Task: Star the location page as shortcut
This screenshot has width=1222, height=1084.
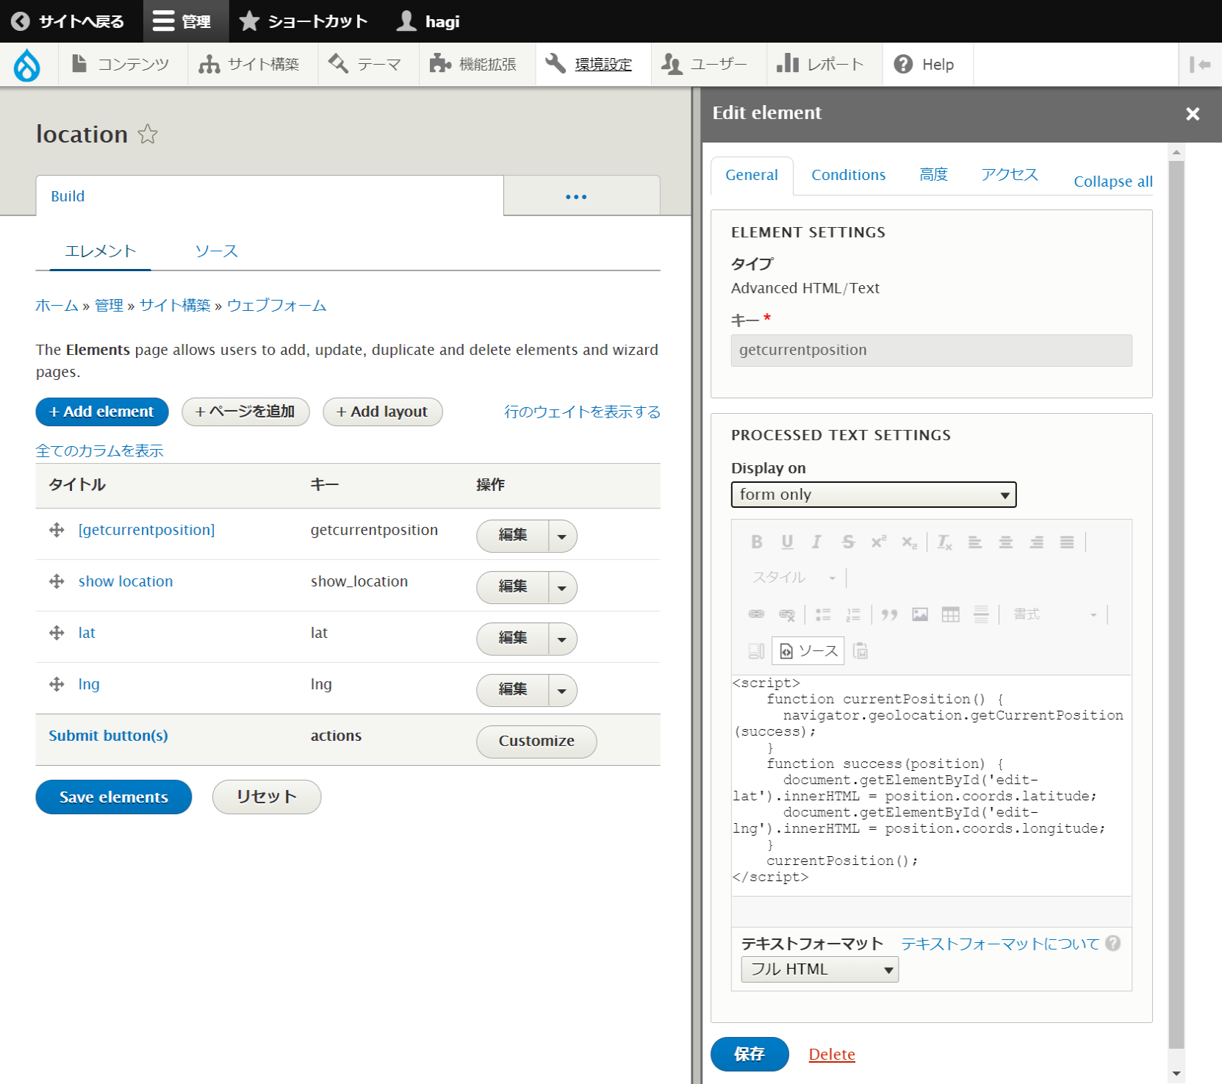Action: click(148, 134)
